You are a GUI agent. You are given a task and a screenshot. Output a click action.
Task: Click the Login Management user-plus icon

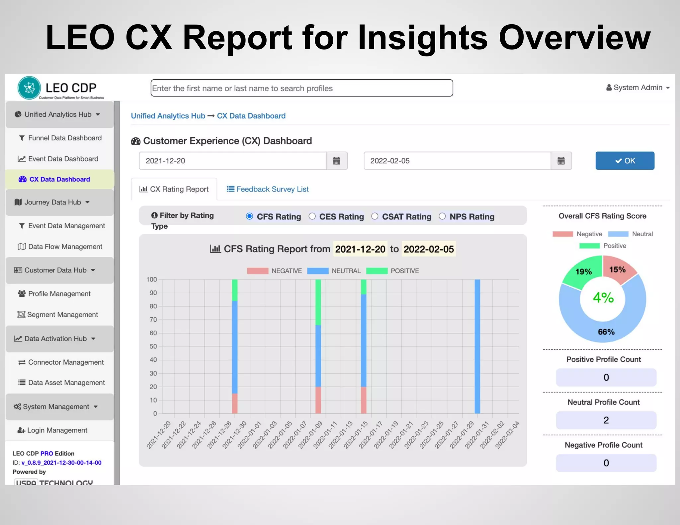coord(21,430)
